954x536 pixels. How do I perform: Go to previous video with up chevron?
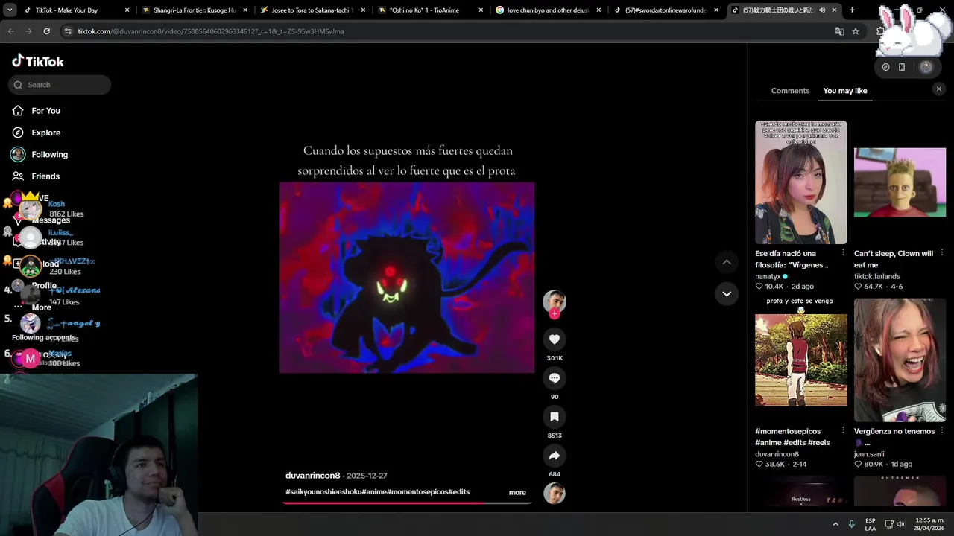[727, 262]
